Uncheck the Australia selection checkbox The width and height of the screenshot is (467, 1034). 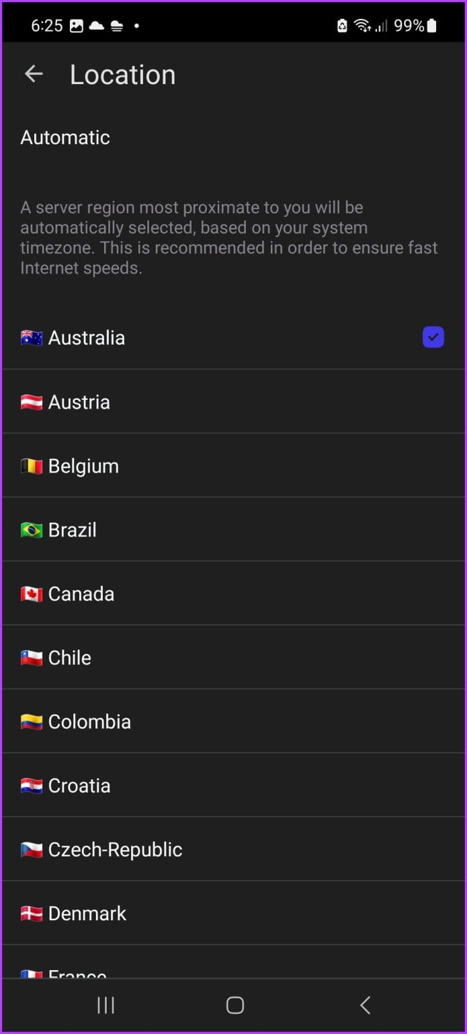(x=433, y=337)
